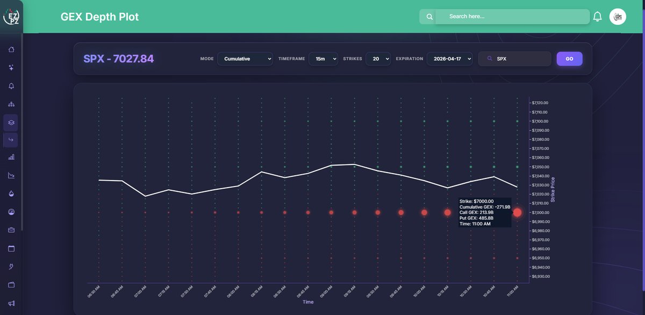The height and width of the screenshot is (315, 645).
Task: Click into the SPX ticker input
Action: pyautogui.click(x=514, y=59)
